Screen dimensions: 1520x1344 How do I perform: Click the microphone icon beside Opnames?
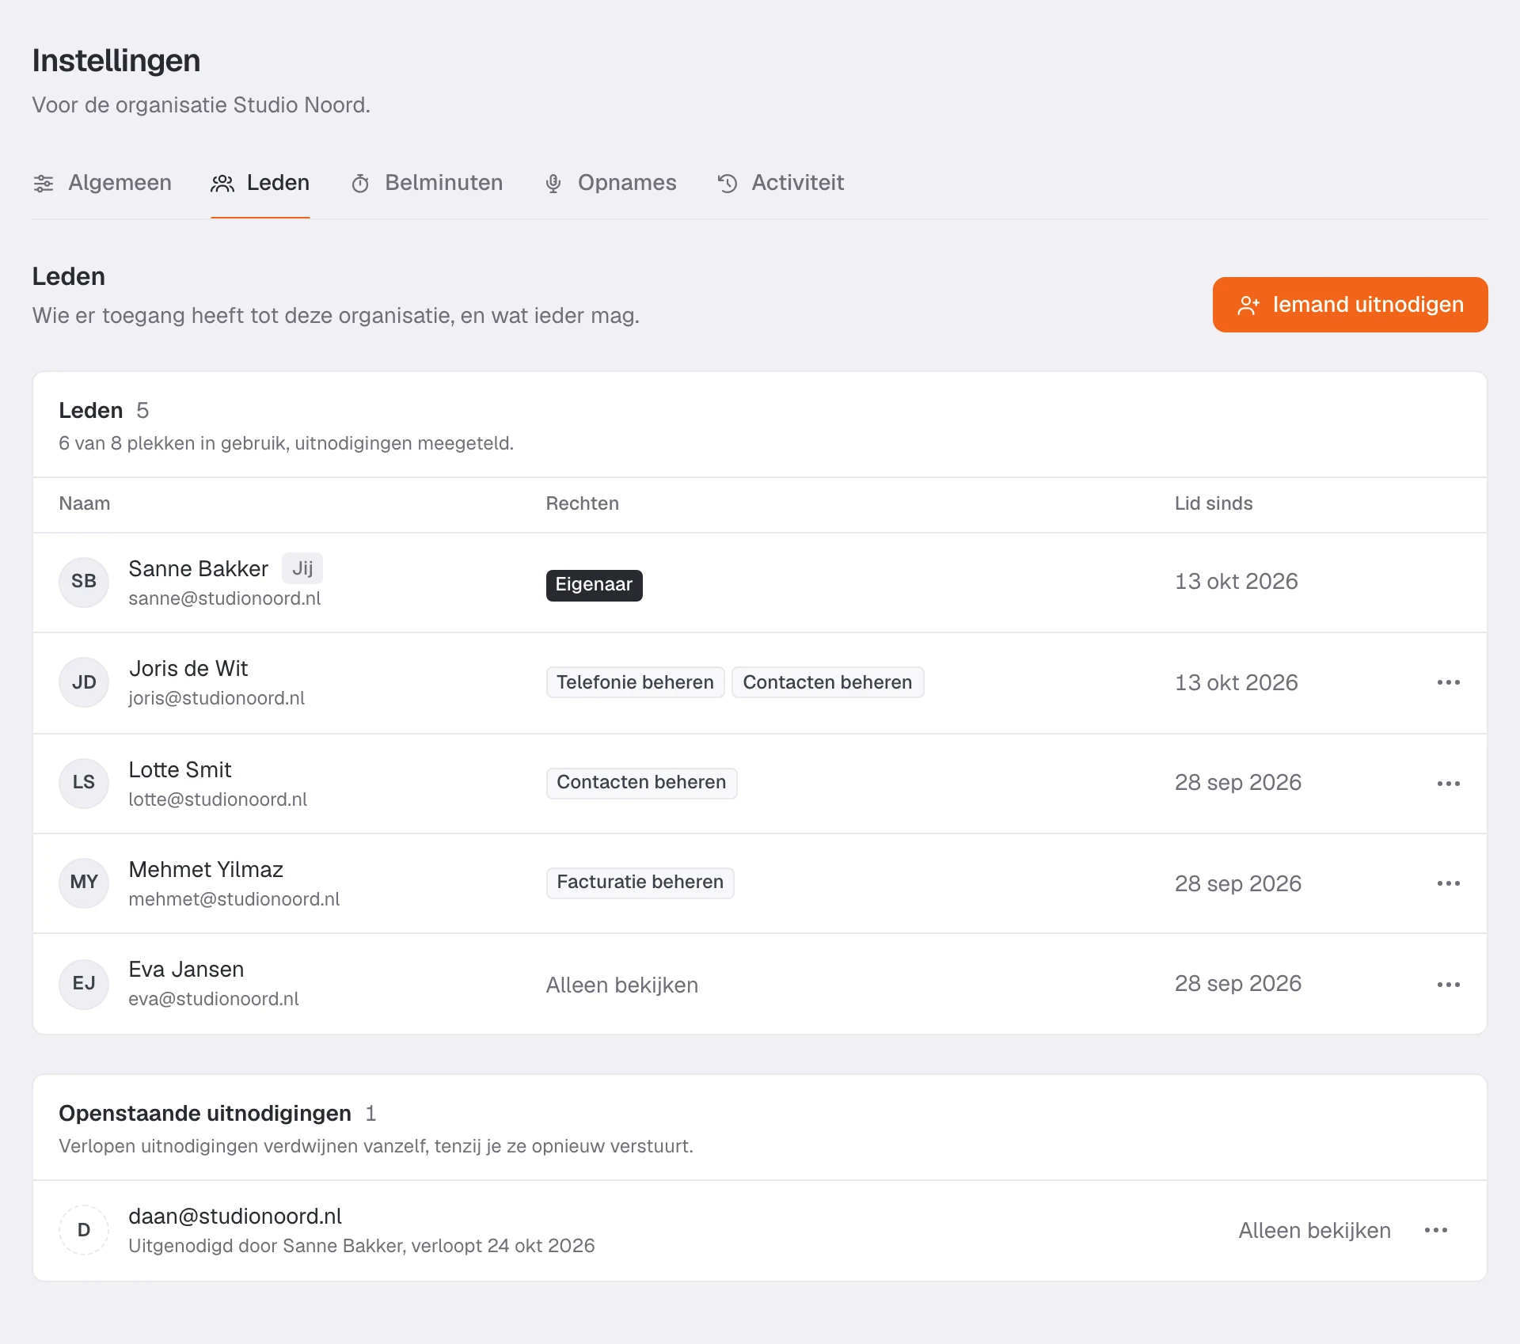[553, 184]
